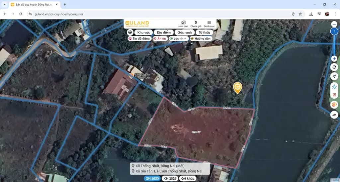Expand the Lọc tin dropdown

(x=178, y=38)
